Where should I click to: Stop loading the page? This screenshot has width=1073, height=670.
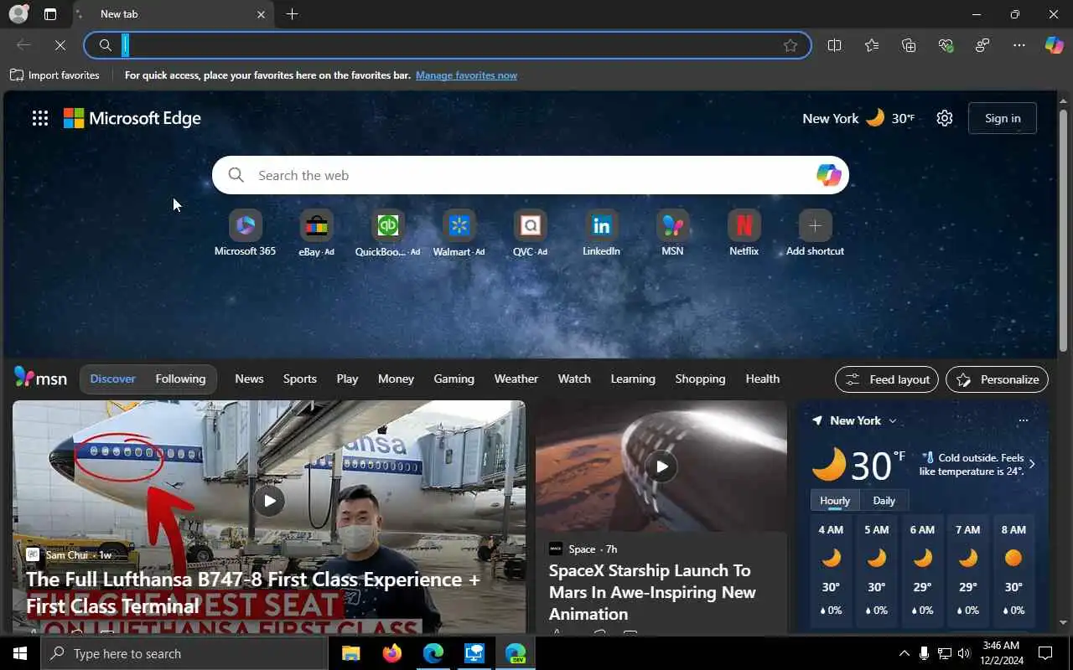coord(60,45)
